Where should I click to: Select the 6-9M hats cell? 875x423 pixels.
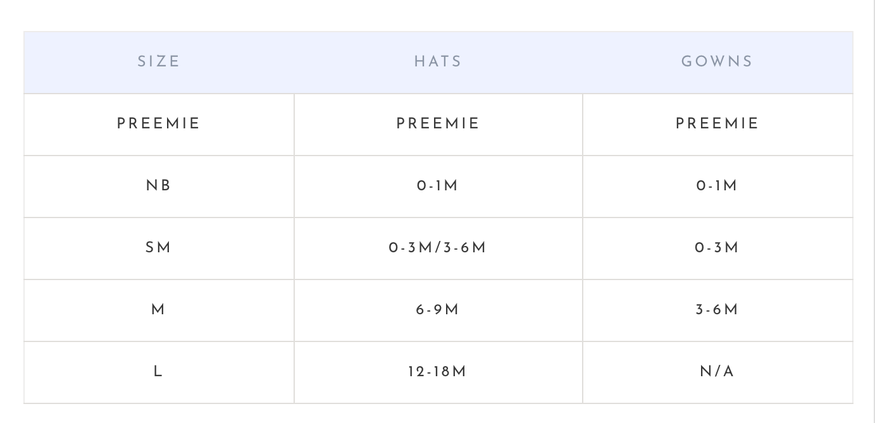pos(438,310)
